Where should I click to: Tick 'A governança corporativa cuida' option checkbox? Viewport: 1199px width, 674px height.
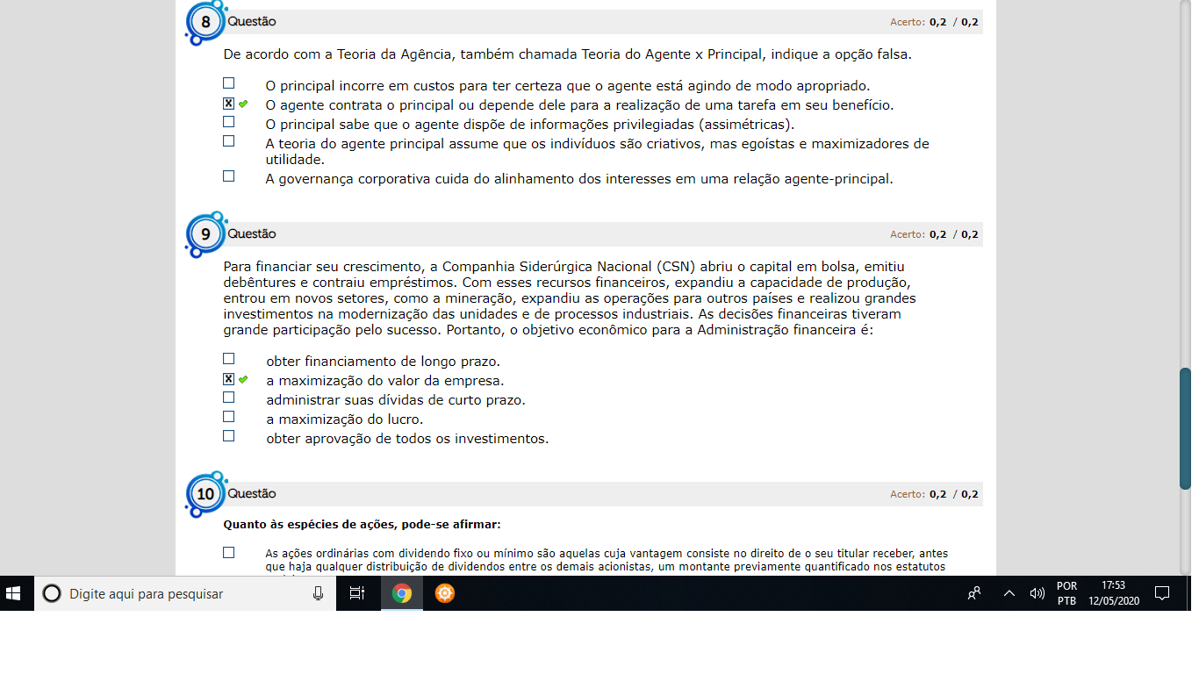(x=229, y=176)
